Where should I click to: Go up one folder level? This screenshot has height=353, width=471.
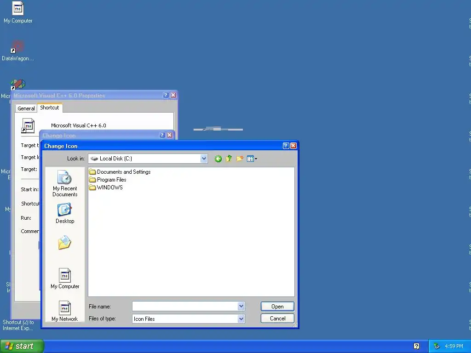pos(229,159)
